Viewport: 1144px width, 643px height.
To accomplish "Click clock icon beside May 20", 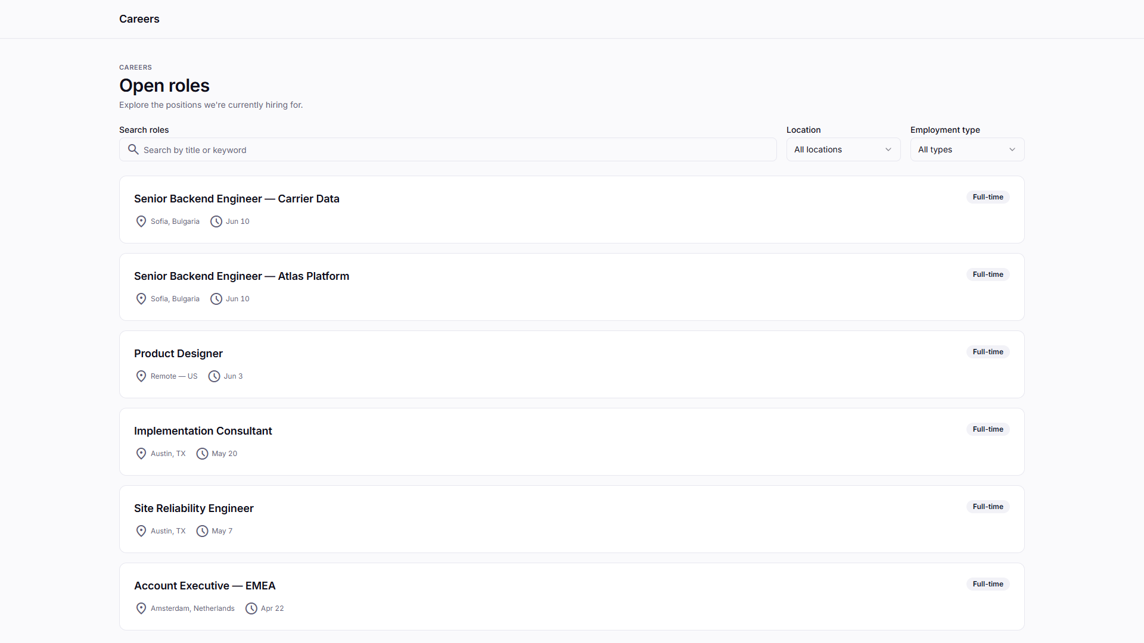I will pyautogui.click(x=203, y=454).
